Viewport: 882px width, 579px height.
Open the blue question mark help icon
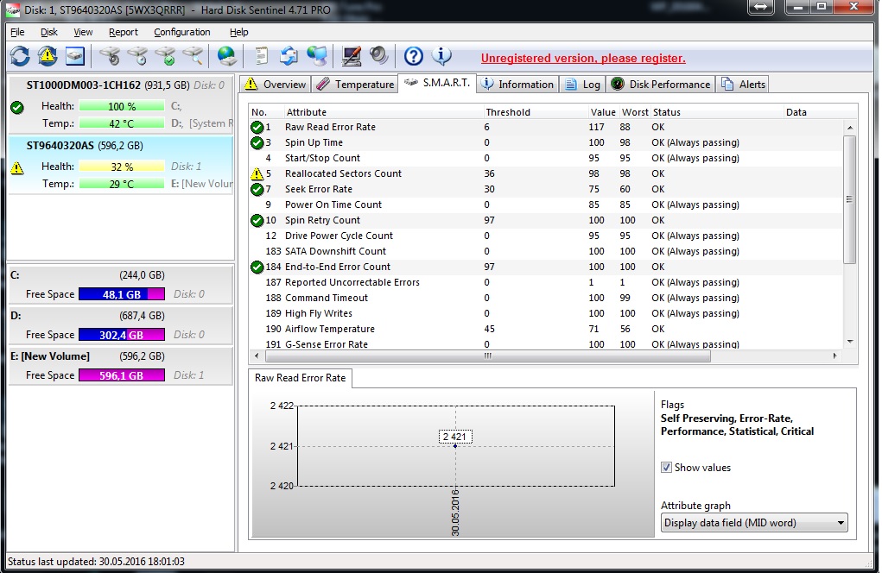point(414,57)
